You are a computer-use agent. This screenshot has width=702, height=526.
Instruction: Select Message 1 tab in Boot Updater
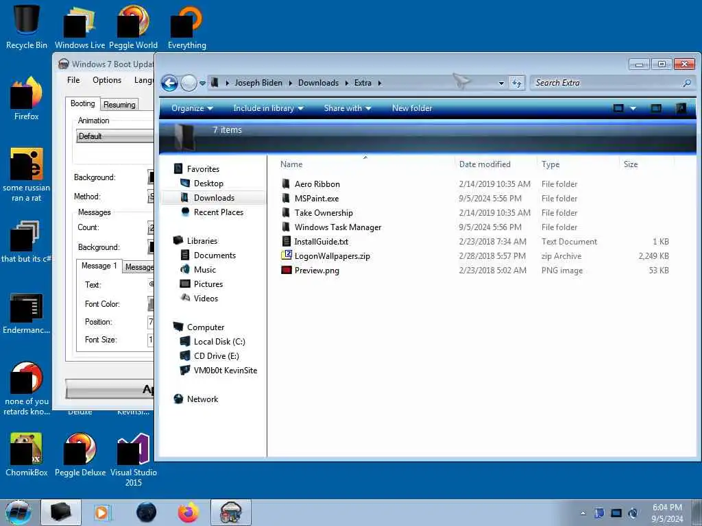pos(99,266)
